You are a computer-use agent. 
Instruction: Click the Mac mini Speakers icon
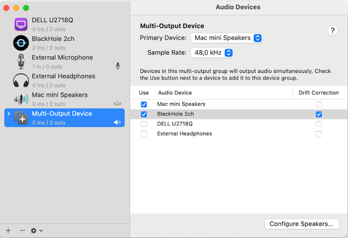coord(21,99)
